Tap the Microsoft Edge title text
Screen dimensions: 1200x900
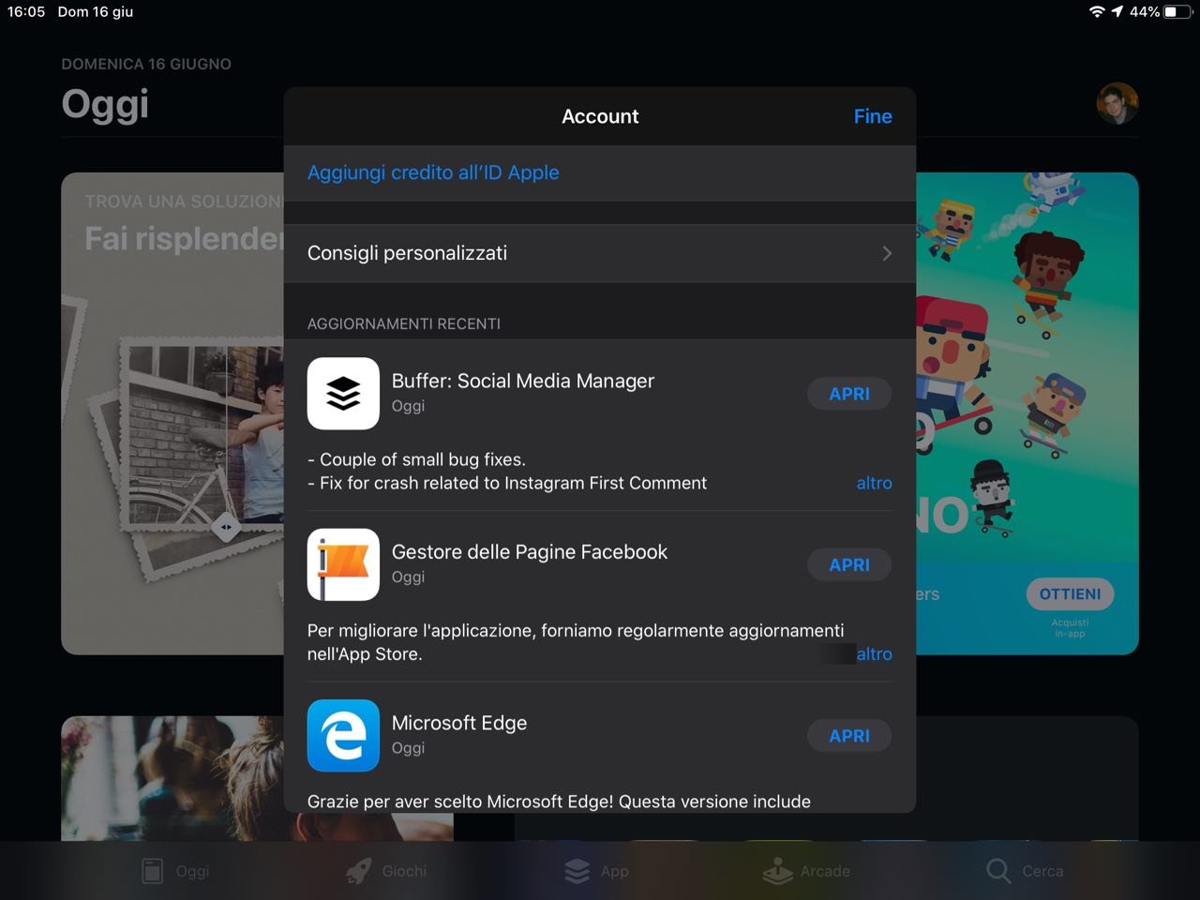point(459,723)
